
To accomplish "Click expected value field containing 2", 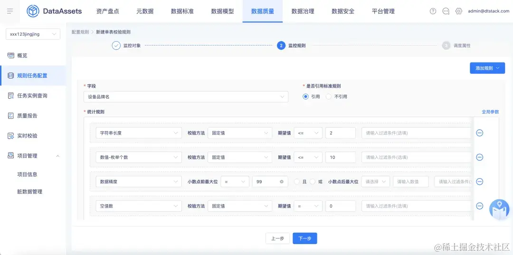I will [x=341, y=133].
